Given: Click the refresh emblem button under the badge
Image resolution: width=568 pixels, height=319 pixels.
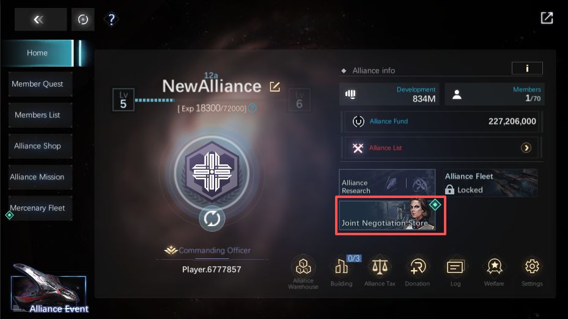Looking at the screenshot, I should pyautogui.click(x=212, y=219).
